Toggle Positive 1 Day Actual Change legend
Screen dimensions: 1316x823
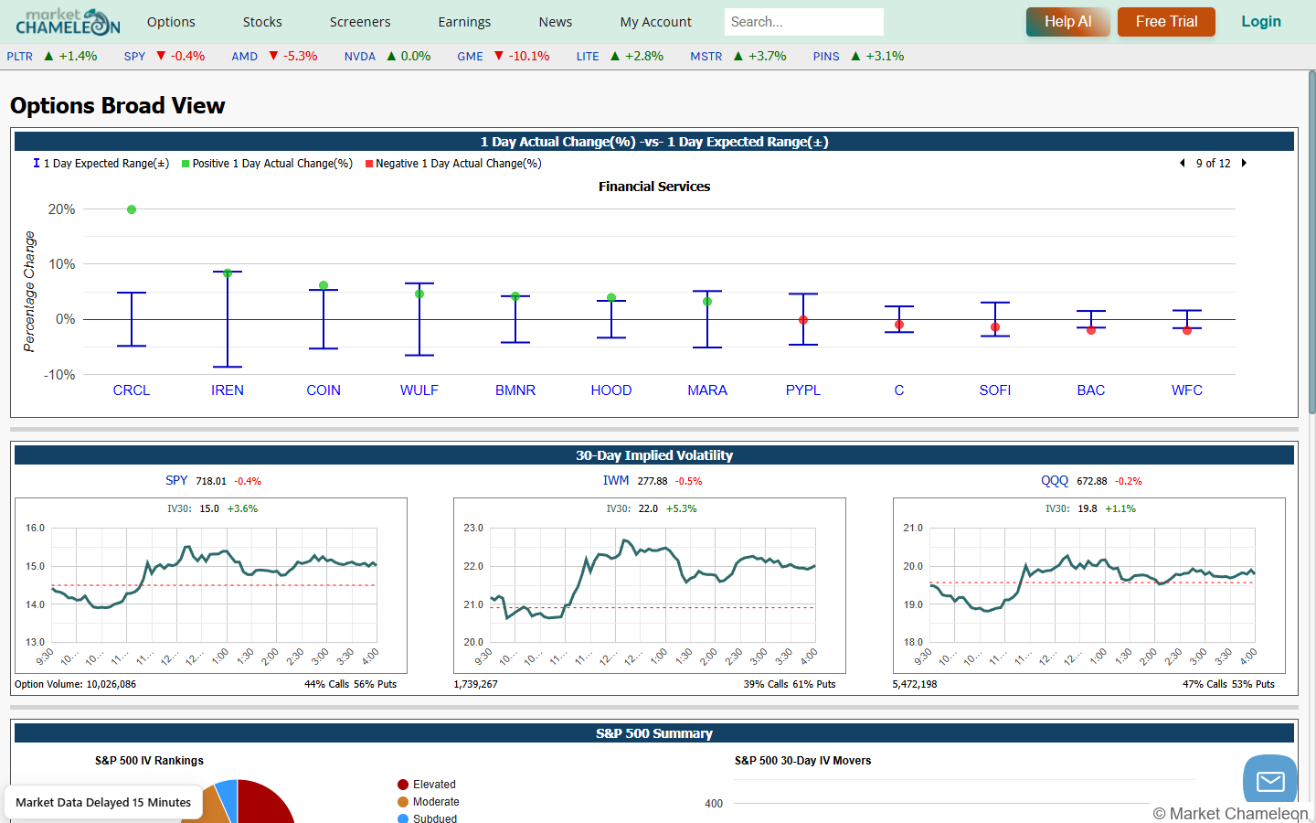(x=267, y=164)
